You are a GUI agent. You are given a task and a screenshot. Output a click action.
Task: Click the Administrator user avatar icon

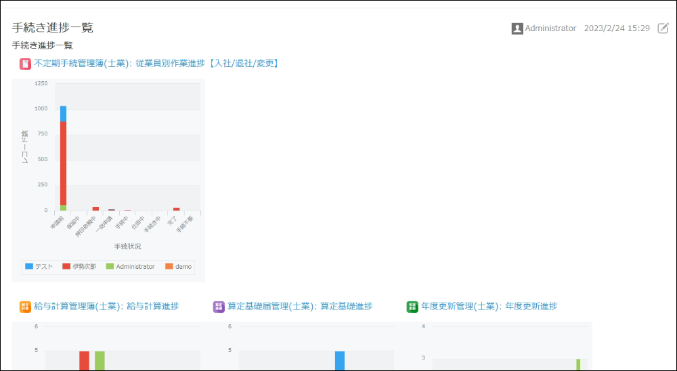(517, 28)
